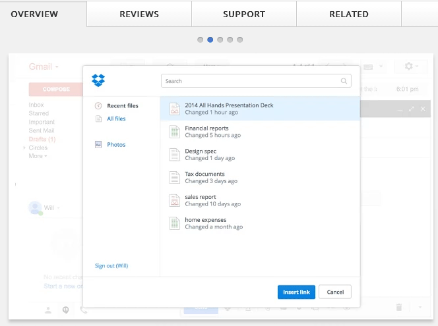
Task: Select 2014 All Hands Presentation Deck row
Action: click(260, 109)
